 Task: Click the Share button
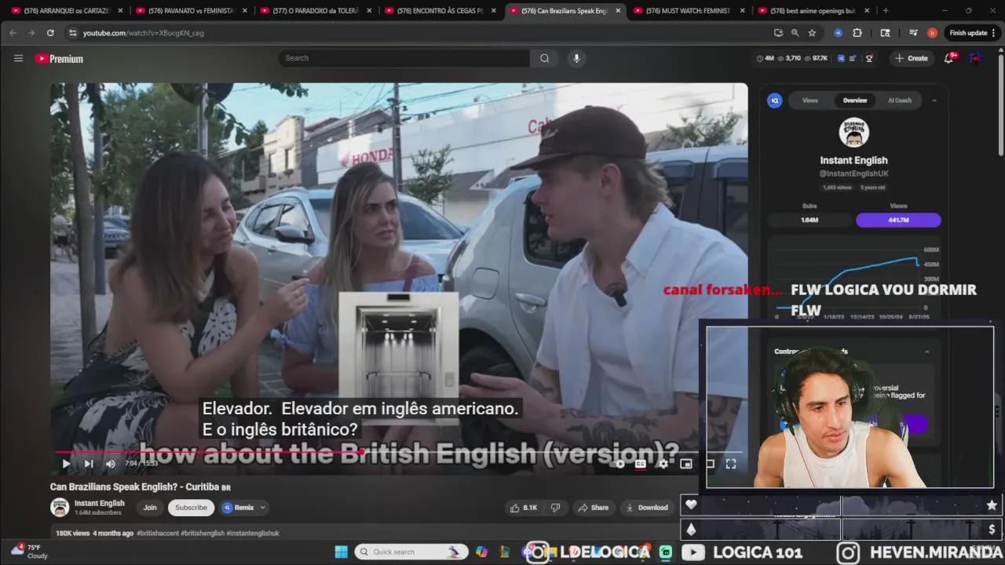tap(594, 508)
